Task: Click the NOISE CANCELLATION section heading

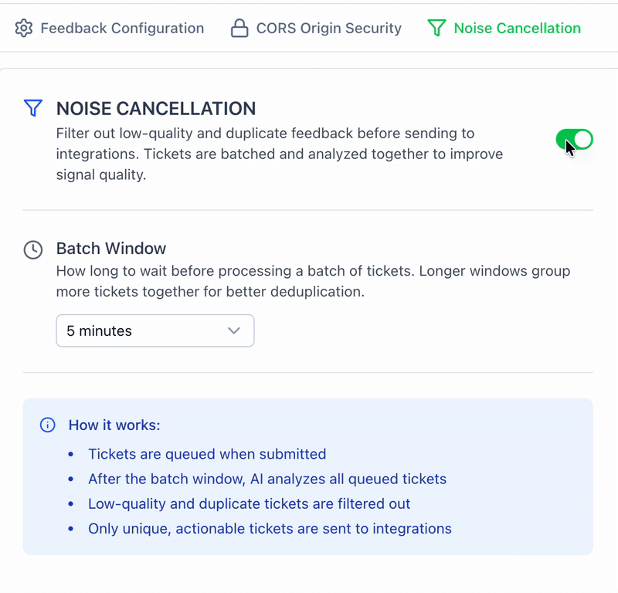Action: coord(156,109)
